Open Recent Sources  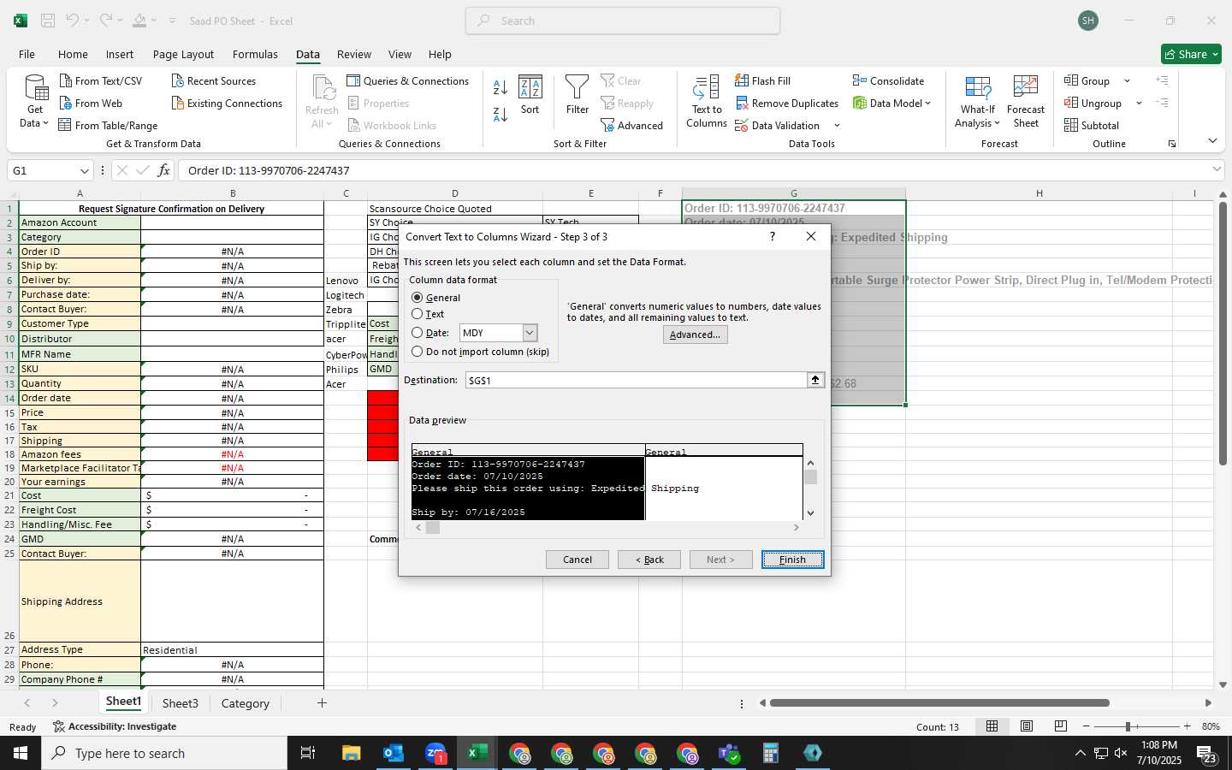click(x=213, y=80)
